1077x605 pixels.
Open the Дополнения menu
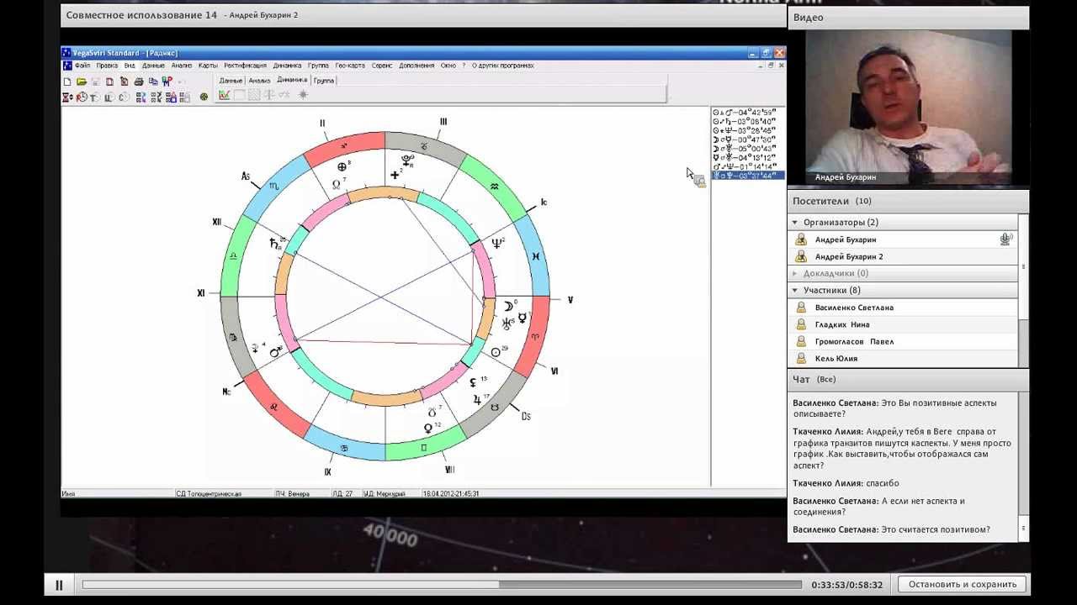coord(416,66)
